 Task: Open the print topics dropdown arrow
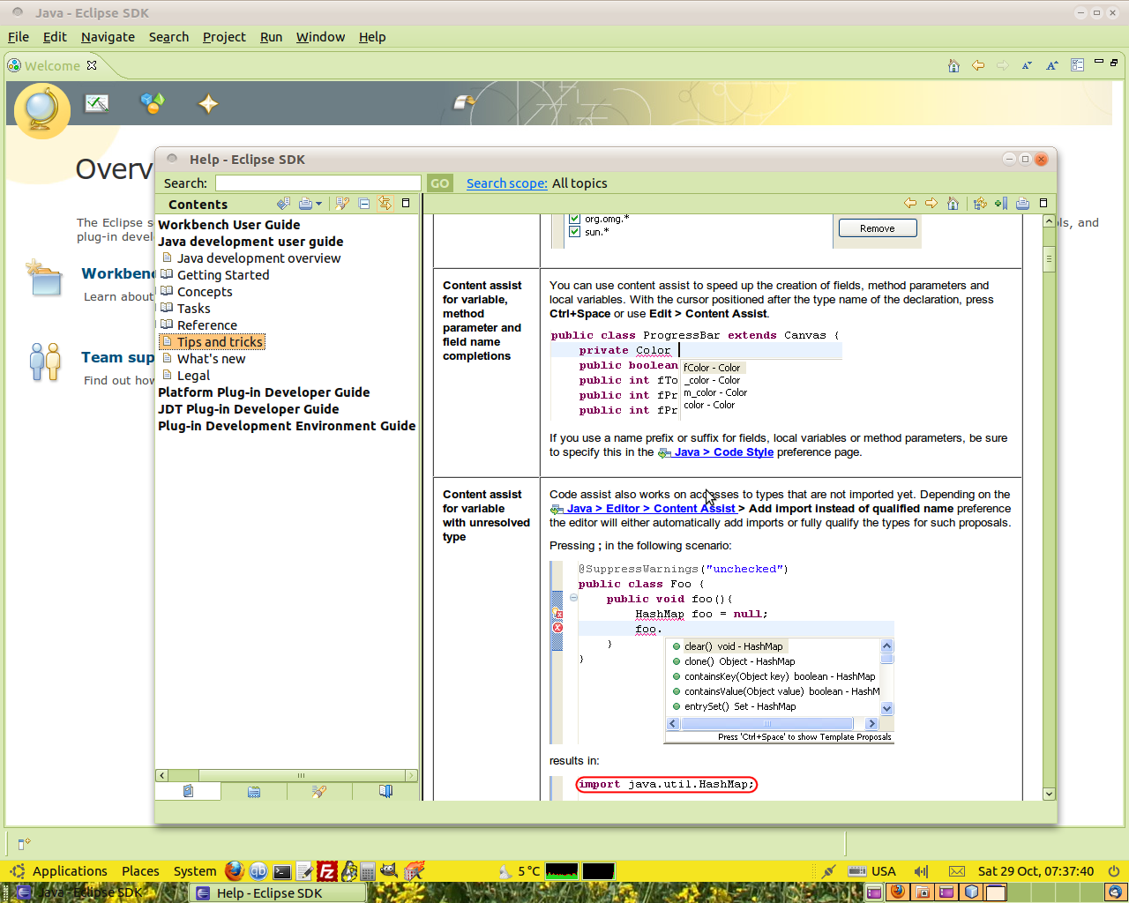[x=318, y=204]
